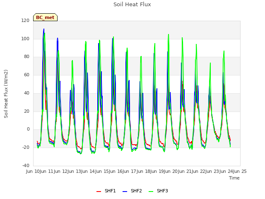This screenshot has width=265, height=199.
Task: Click the 19Jun x-axis tick label
Action: point(165,171)
